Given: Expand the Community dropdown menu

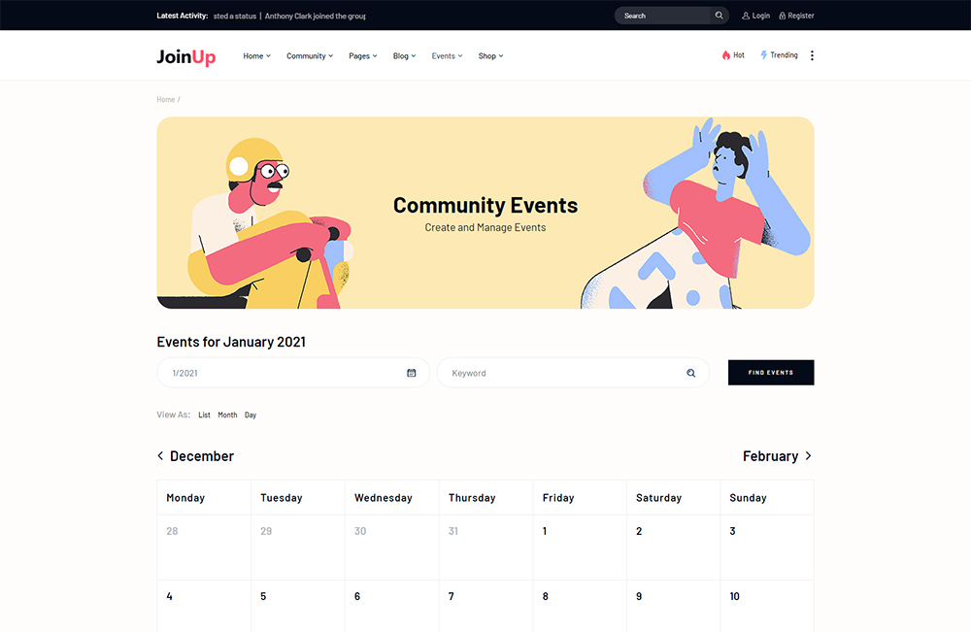Looking at the screenshot, I should (310, 56).
